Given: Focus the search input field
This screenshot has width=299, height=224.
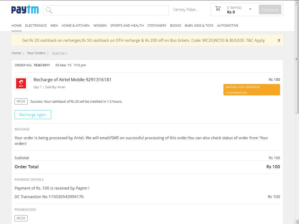Looking at the screenshot, I should point(106,10).
